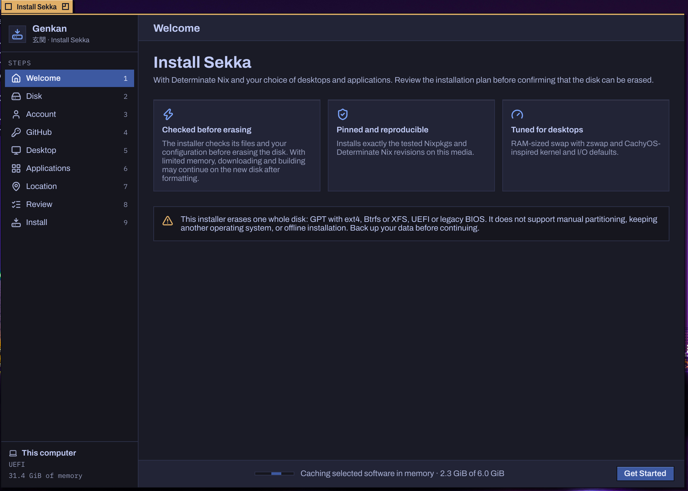
Task: Click the square icon left of window title
Action: click(x=9, y=7)
